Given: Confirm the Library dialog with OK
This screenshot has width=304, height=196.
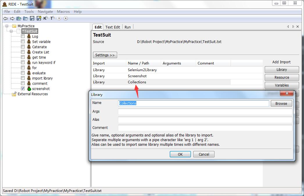Looking at the screenshot, I should pos(180,154).
